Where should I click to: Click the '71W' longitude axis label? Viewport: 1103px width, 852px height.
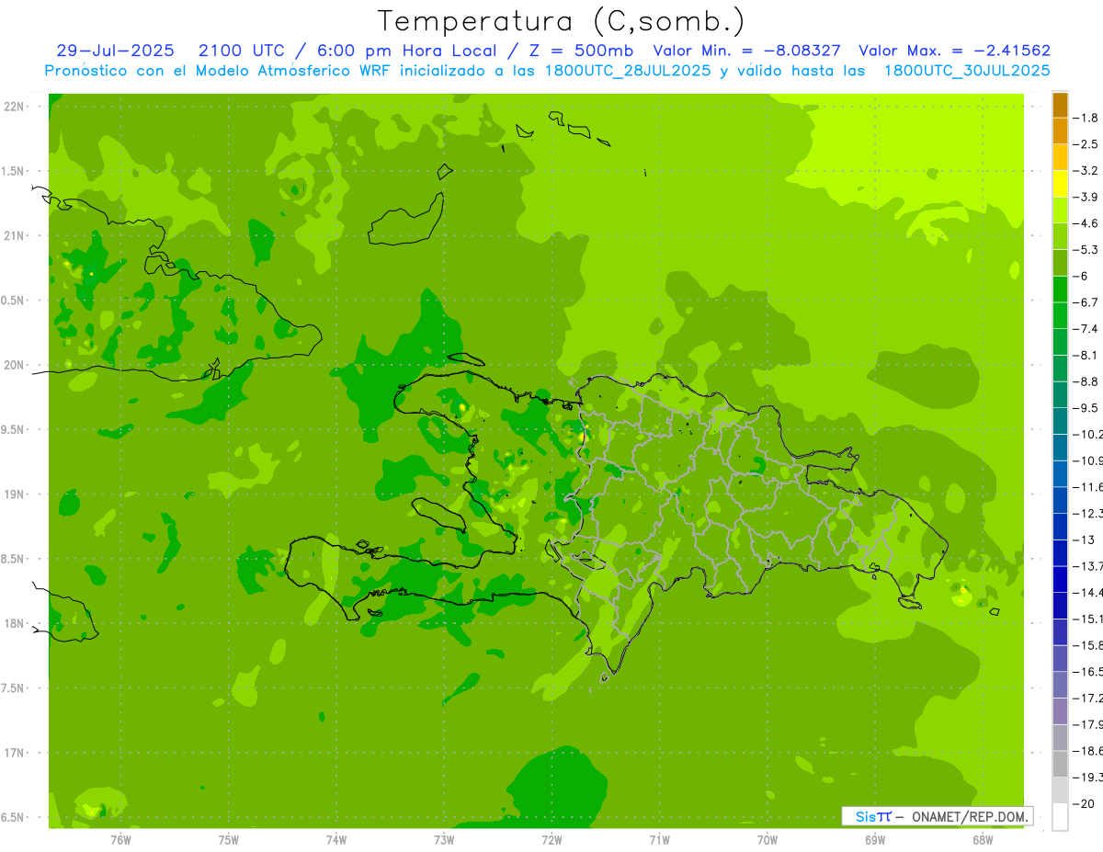tap(659, 839)
